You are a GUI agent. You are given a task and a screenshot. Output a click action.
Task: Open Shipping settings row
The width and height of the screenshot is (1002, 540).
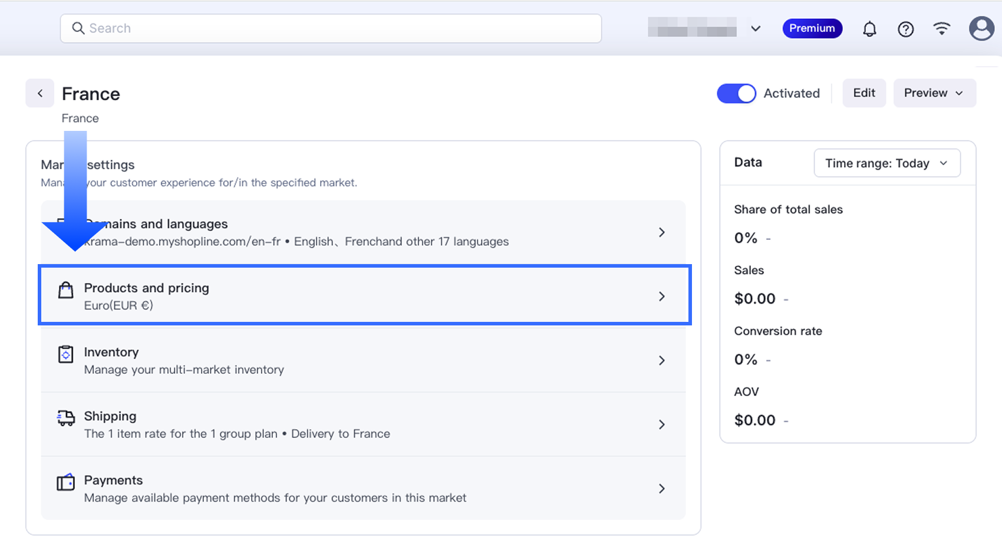pos(363,424)
